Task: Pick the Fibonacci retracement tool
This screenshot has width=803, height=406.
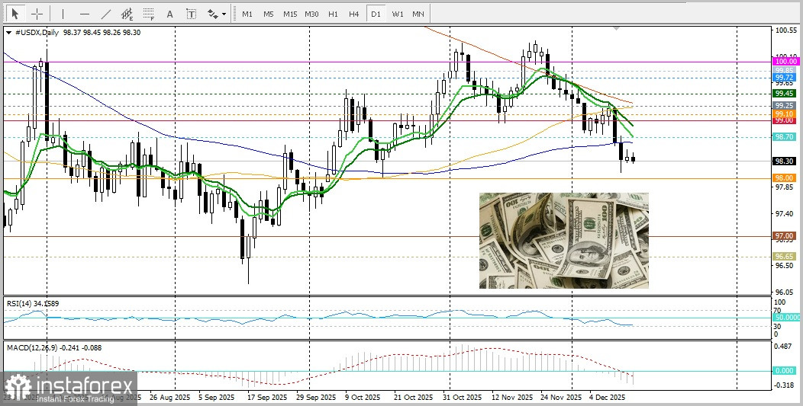Action: (x=149, y=14)
